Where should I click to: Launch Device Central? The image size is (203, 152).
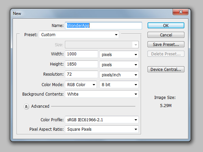pyautogui.click(x=166, y=69)
